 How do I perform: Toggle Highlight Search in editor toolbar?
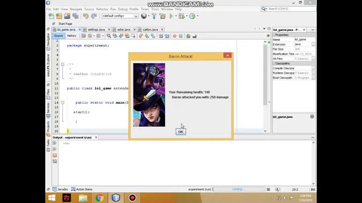(127, 36)
